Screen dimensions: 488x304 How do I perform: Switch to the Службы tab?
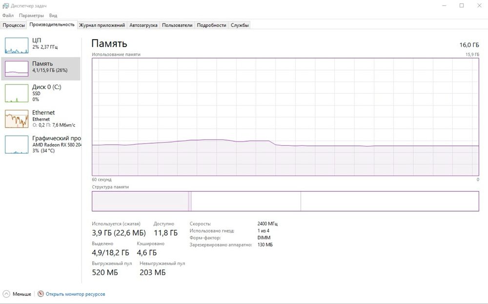click(x=240, y=25)
